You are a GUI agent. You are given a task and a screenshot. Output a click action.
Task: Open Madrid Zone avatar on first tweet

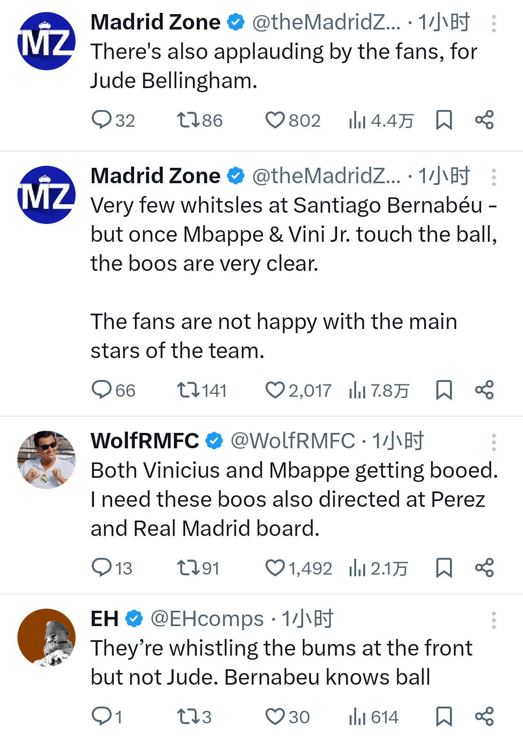click(x=46, y=41)
